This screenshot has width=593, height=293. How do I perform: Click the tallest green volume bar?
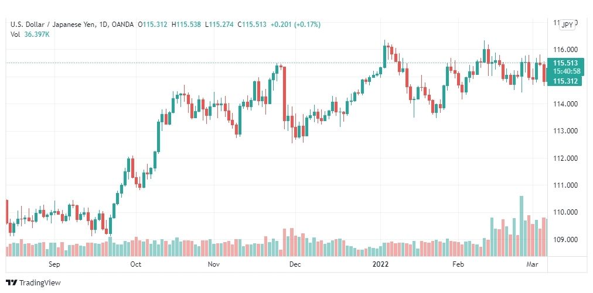522,226
